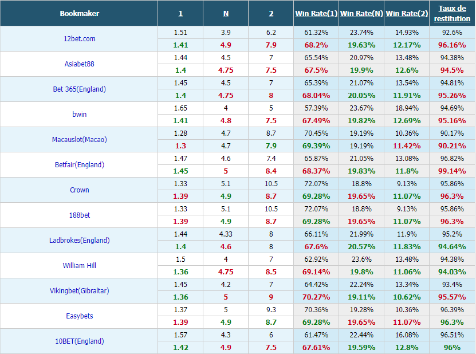Select Bet 365 restitution 95.26%

[452, 96]
